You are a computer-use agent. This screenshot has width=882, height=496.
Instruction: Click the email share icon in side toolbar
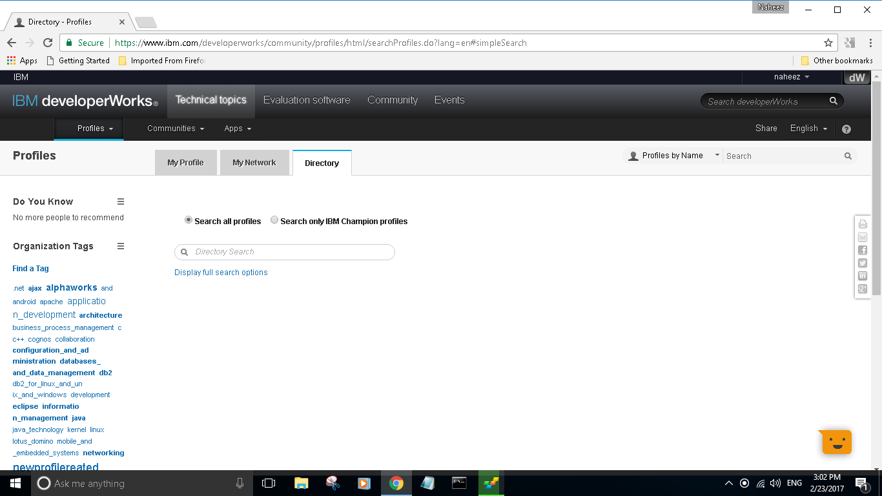coord(863,237)
